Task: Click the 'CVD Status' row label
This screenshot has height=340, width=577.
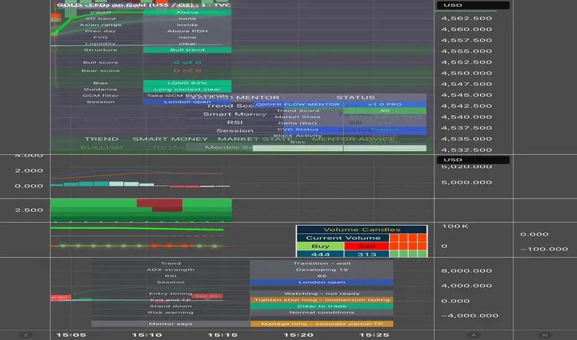Action: click(x=298, y=129)
